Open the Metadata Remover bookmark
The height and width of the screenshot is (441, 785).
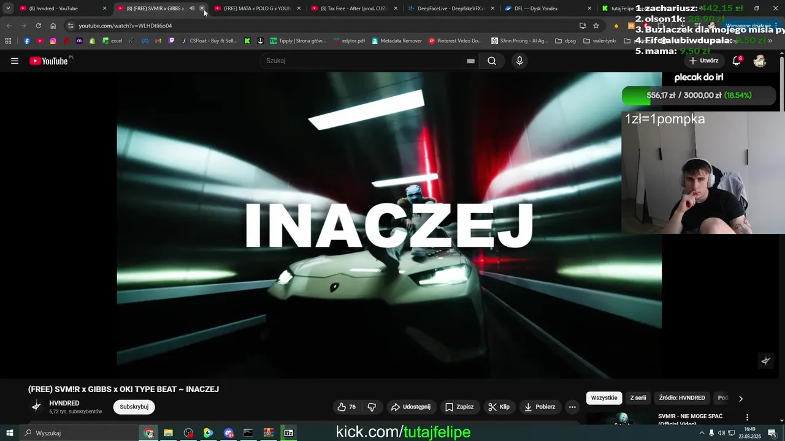(396, 41)
